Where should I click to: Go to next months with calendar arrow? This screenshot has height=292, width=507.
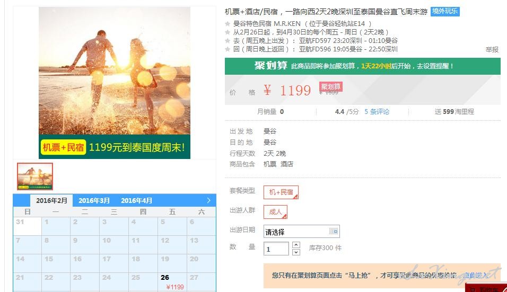(208, 200)
